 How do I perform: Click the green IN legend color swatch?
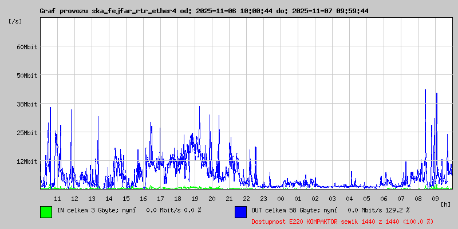tap(46, 211)
